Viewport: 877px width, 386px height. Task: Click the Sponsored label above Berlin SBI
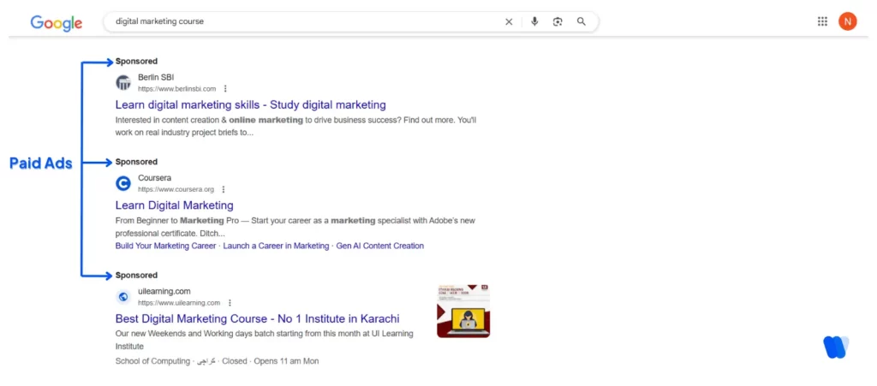(x=136, y=62)
